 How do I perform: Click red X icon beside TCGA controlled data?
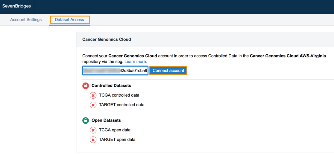tap(93, 95)
